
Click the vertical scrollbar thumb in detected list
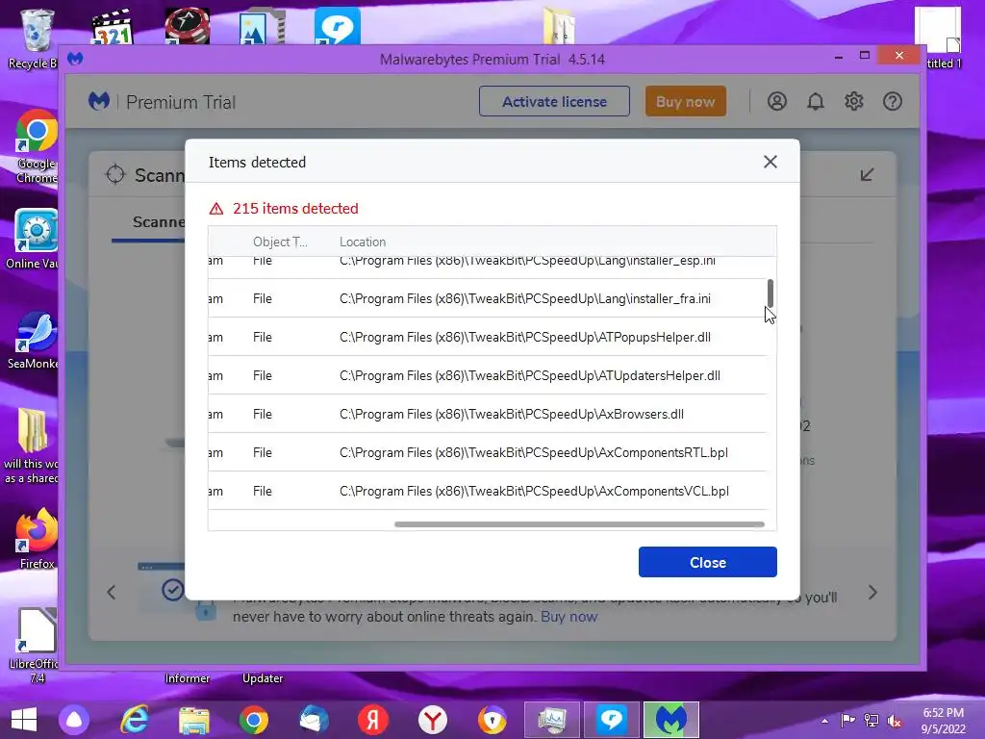[770, 293]
